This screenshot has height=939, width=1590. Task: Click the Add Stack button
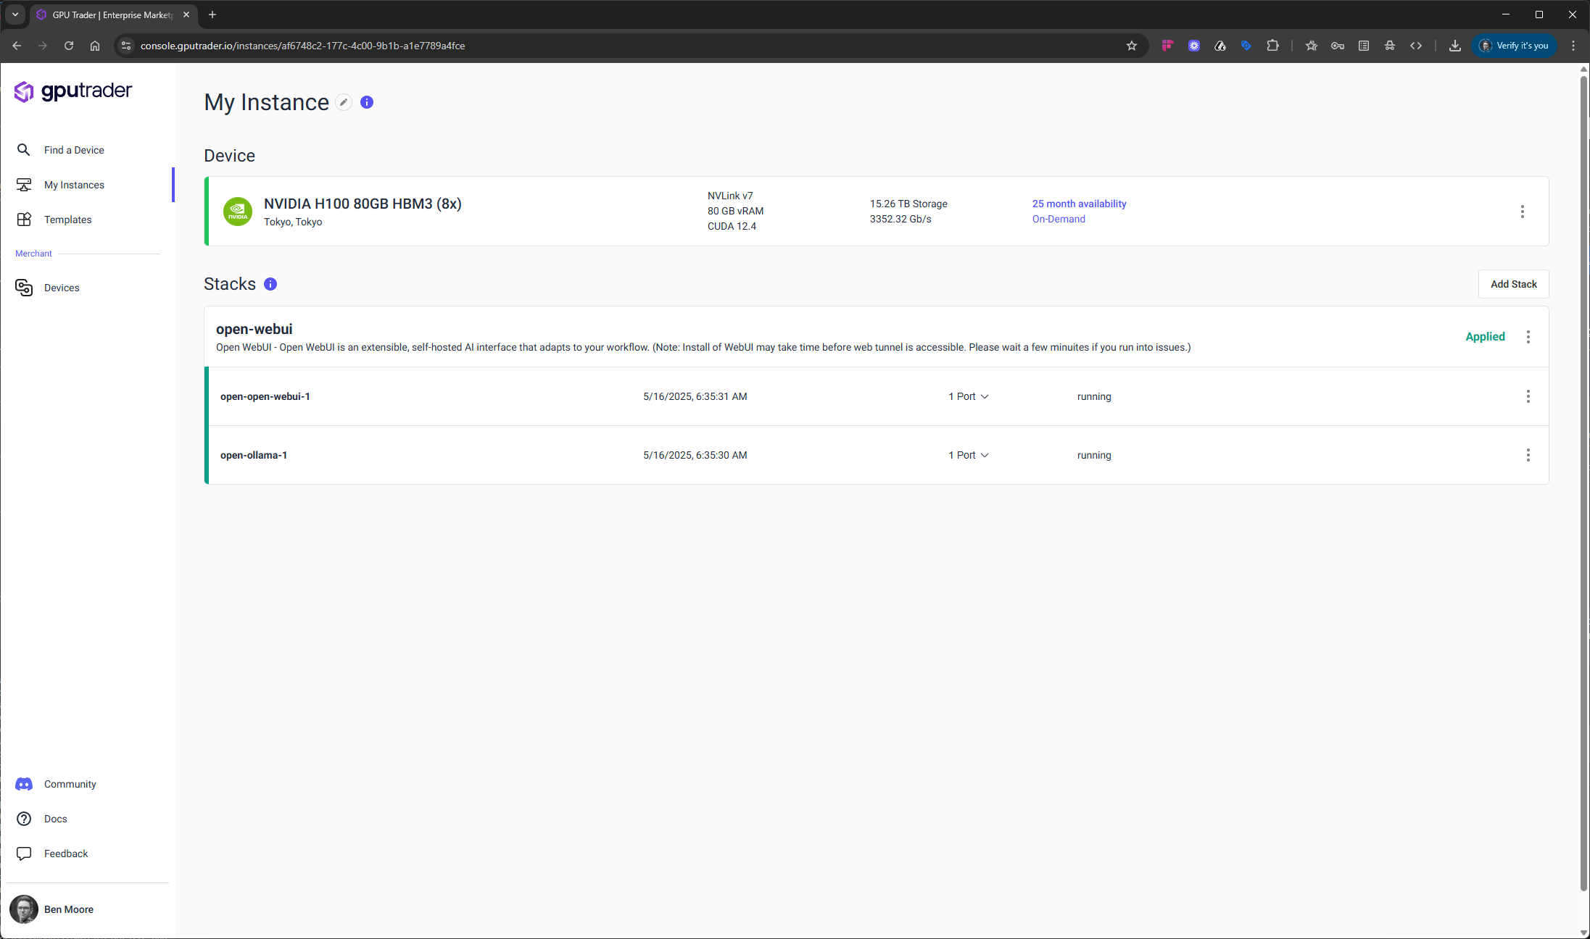1513,284
